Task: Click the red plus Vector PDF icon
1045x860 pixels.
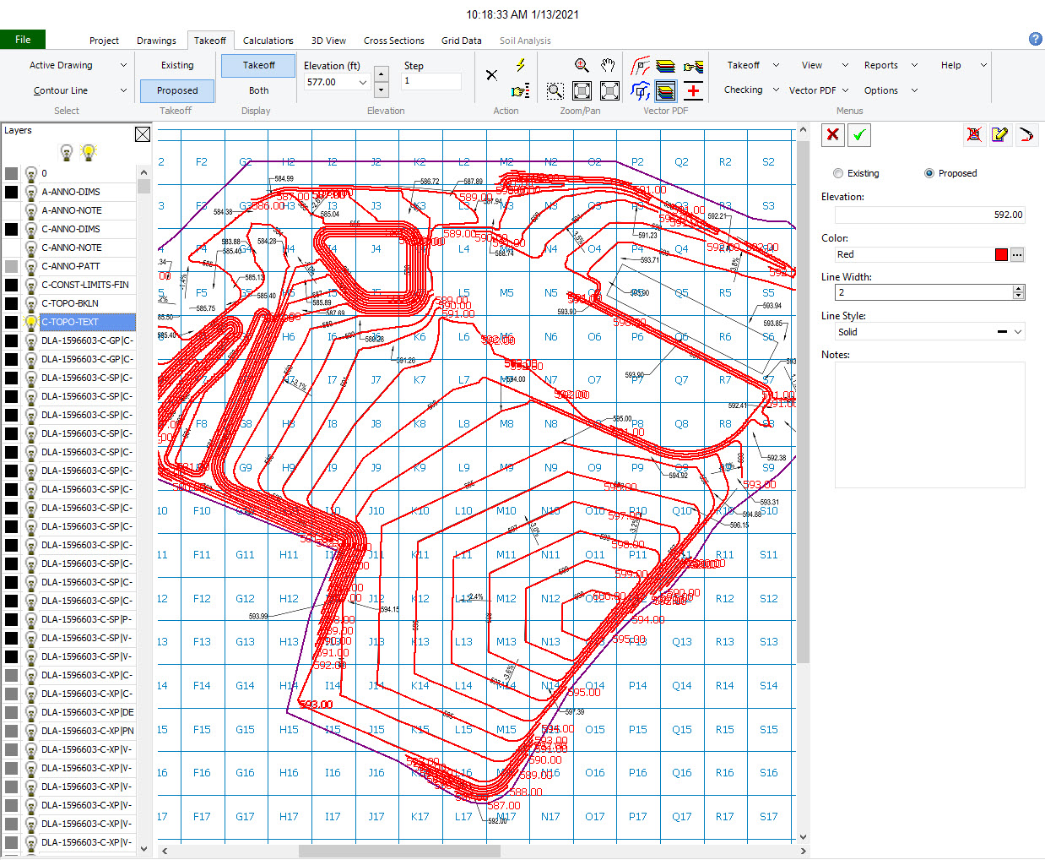Action: click(694, 90)
